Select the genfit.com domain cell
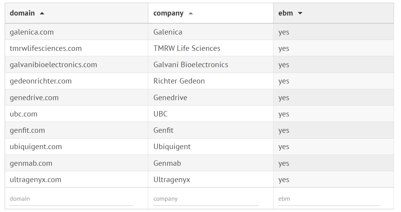Viewport: 401px width, 212px height. pos(27,130)
